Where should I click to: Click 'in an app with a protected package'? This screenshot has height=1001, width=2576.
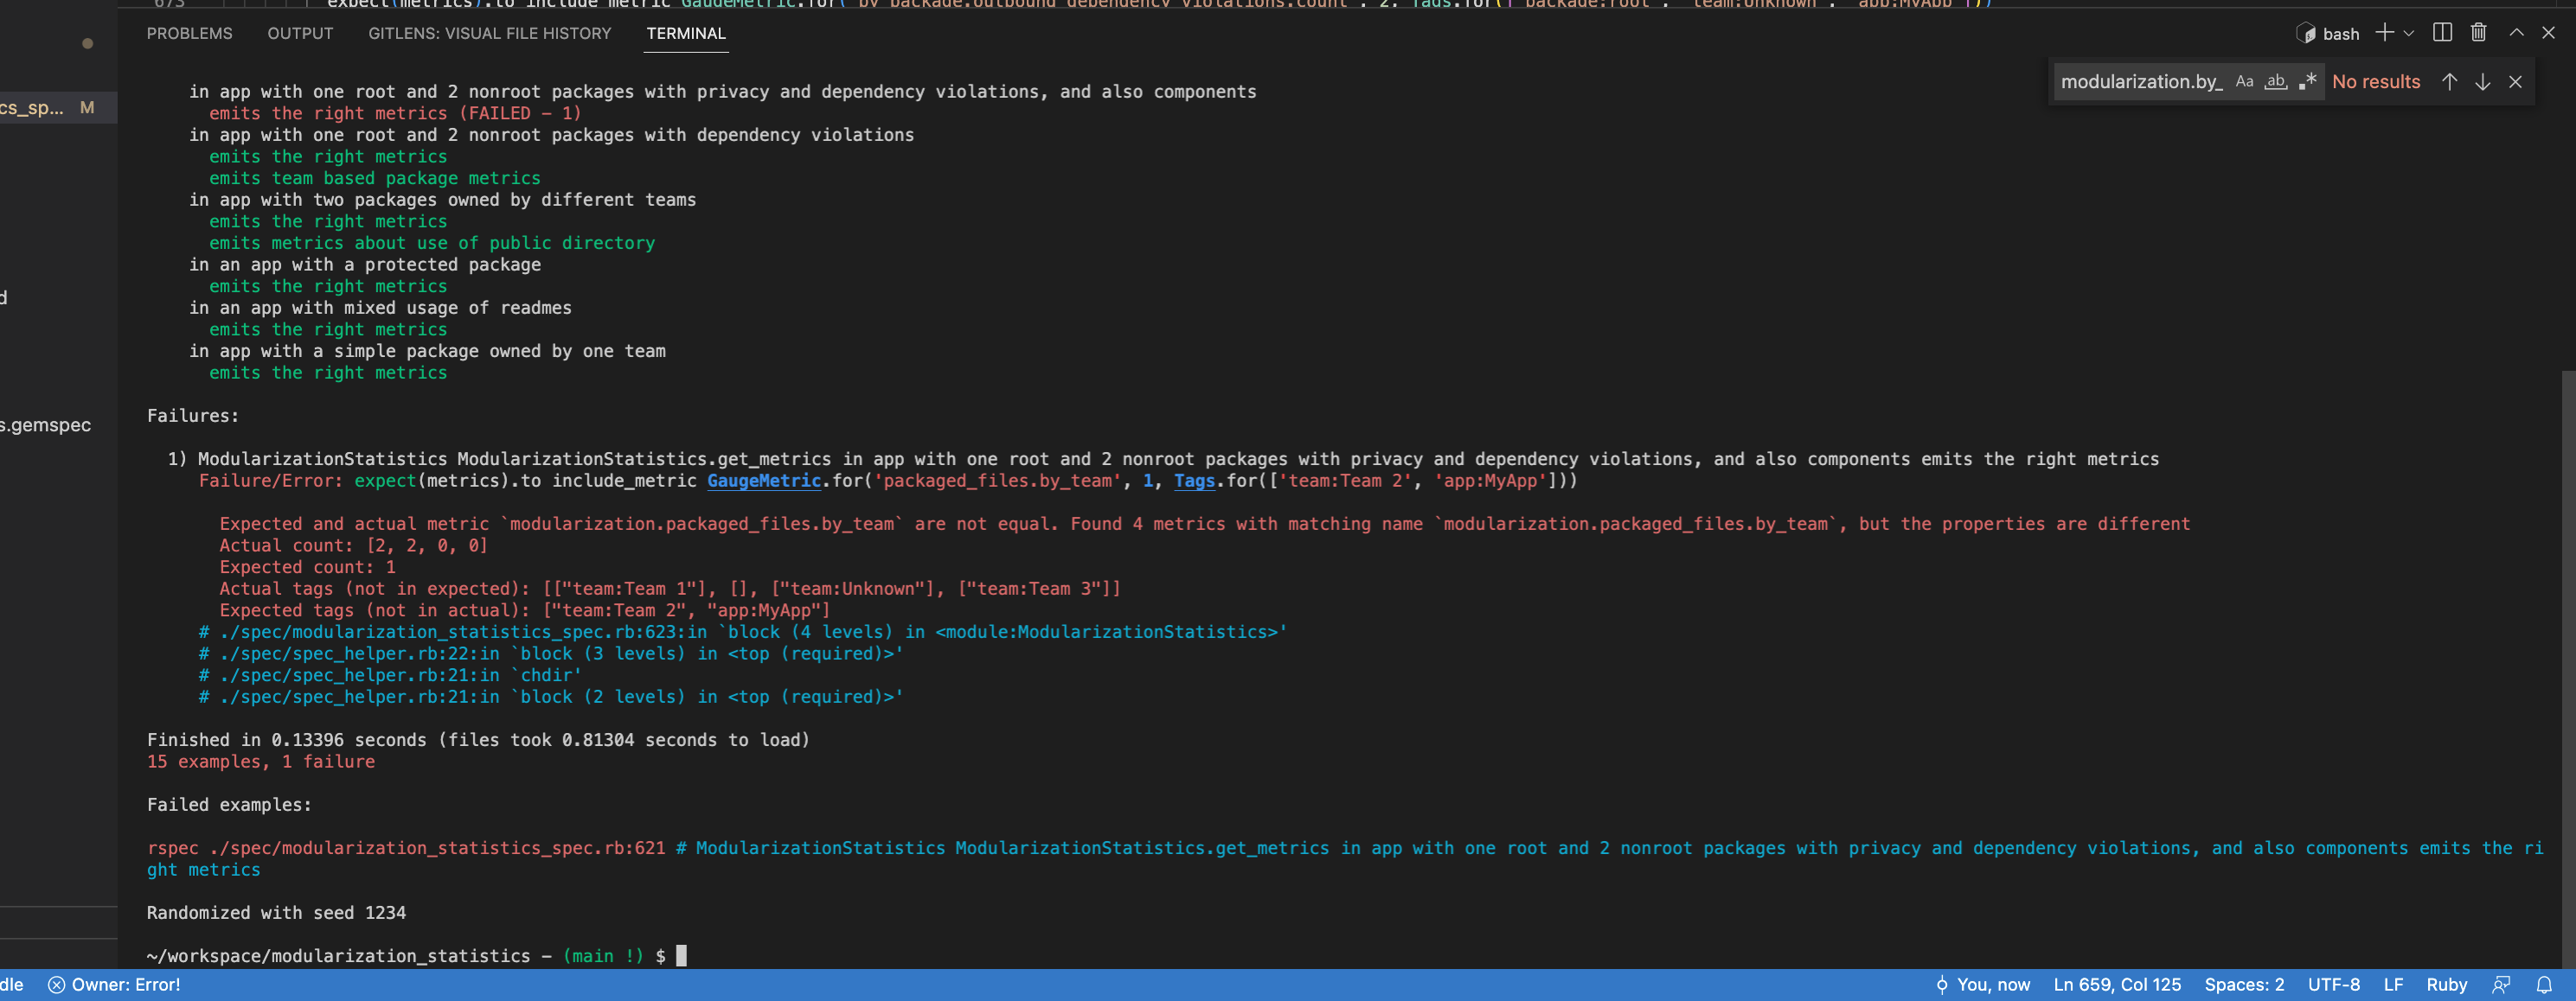[x=365, y=265]
